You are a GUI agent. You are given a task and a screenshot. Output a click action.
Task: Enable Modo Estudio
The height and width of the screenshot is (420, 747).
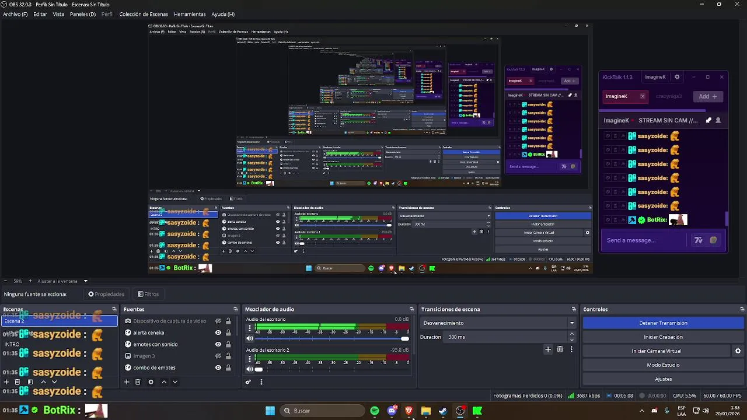(x=663, y=365)
